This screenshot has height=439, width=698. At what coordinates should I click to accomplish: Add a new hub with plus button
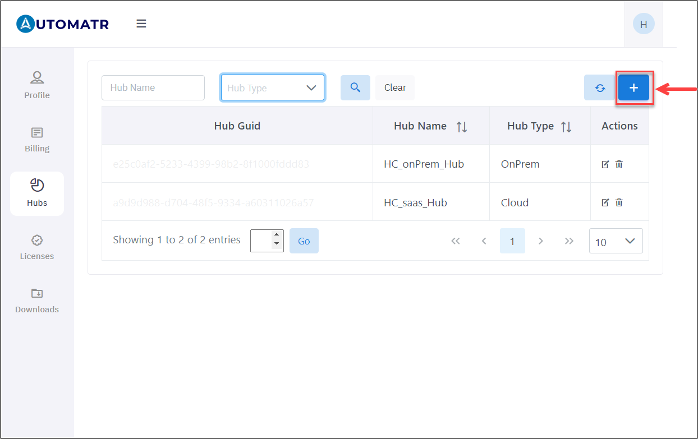(x=633, y=88)
